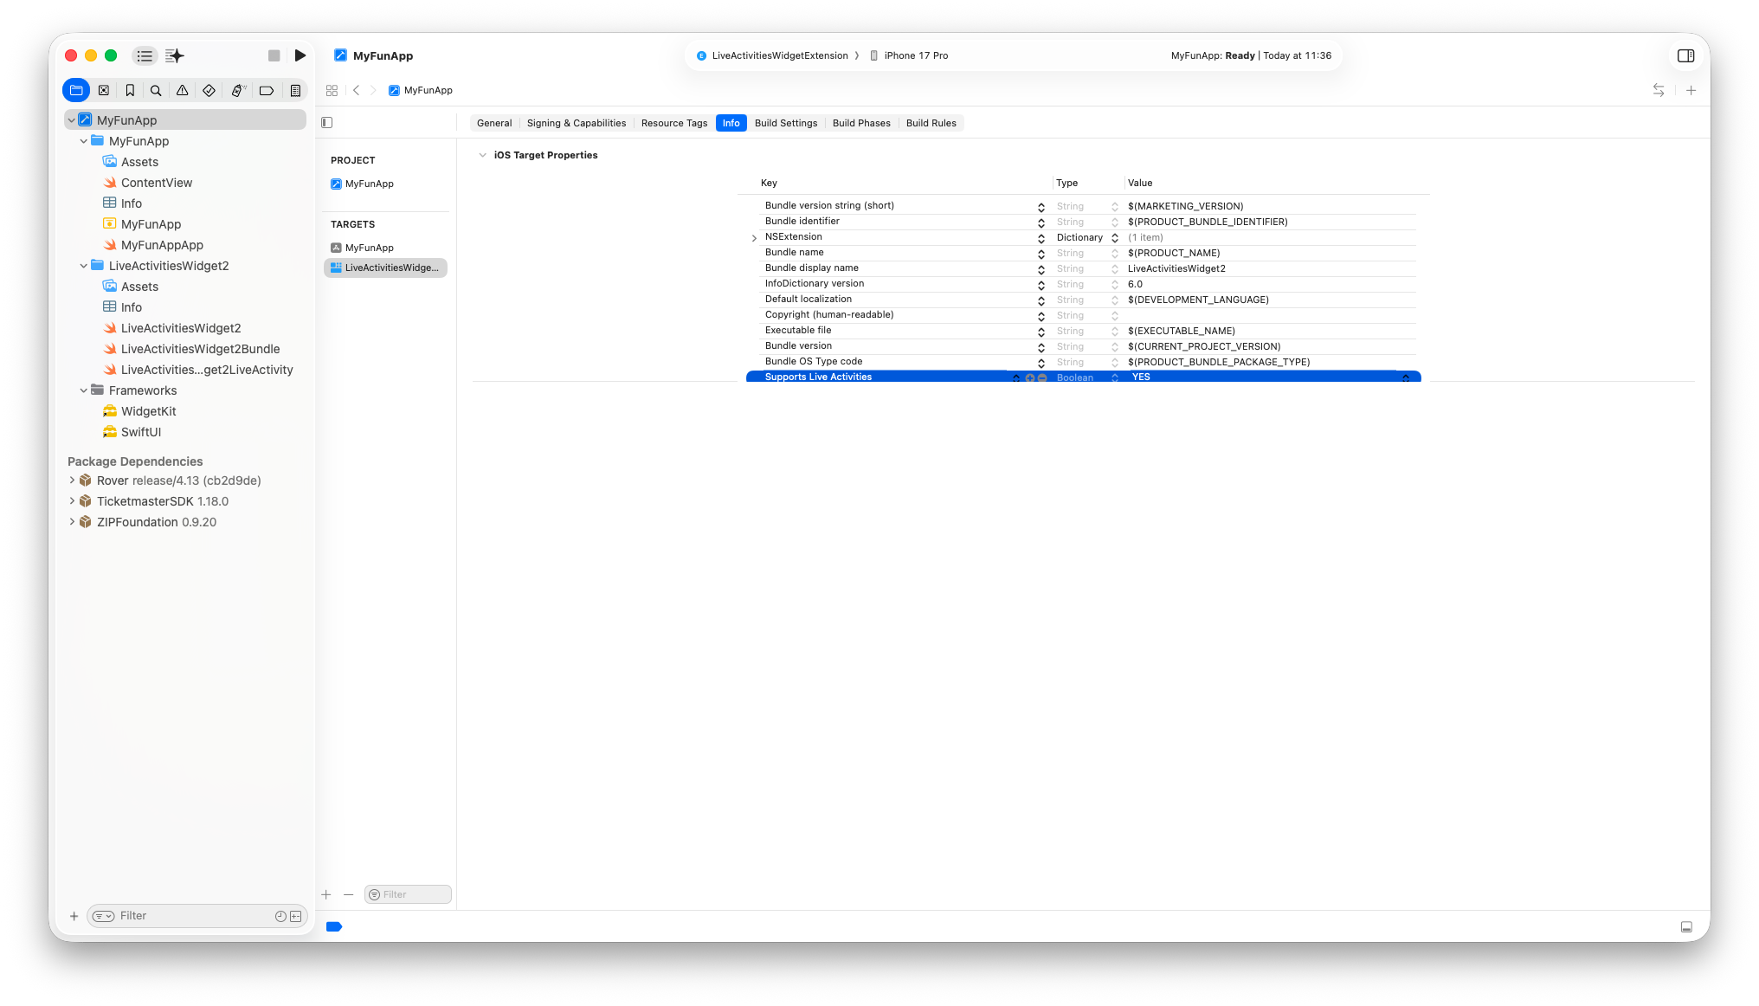Open the Bookmarks navigator icon
This screenshot has width=1759, height=1006.
(130, 90)
